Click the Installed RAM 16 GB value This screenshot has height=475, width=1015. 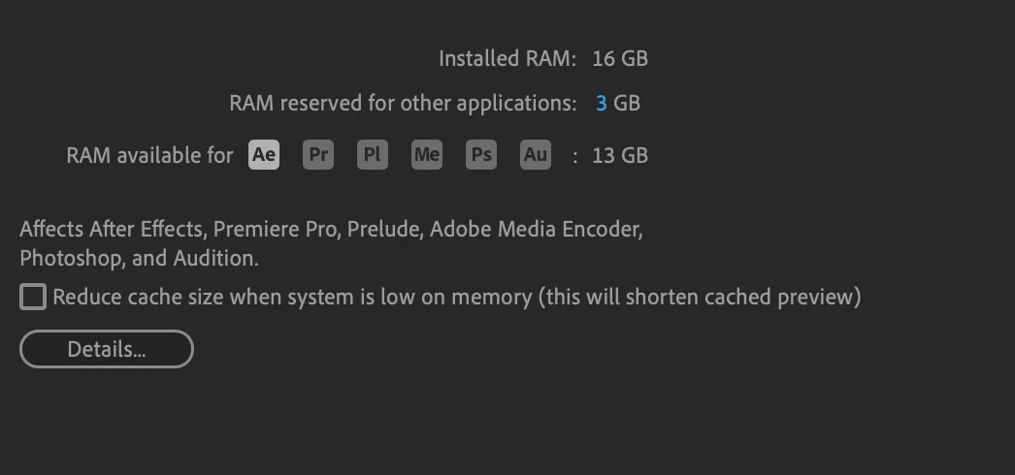(619, 58)
